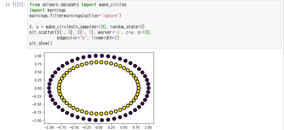
Task: Click the y-axis label −0.50
Action: (37, 104)
